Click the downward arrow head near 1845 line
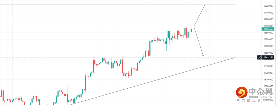This screenshot has width=276, height=105. coord(203,55)
